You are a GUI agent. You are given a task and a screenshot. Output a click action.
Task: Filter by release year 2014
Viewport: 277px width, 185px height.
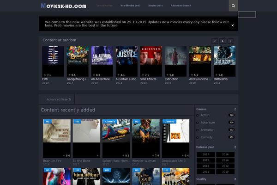pos(225,160)
